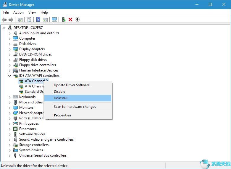The height and width of the screenshot is (169, 231).
Task: Click the Processors chip icon
Action: [x=15, y=129]
